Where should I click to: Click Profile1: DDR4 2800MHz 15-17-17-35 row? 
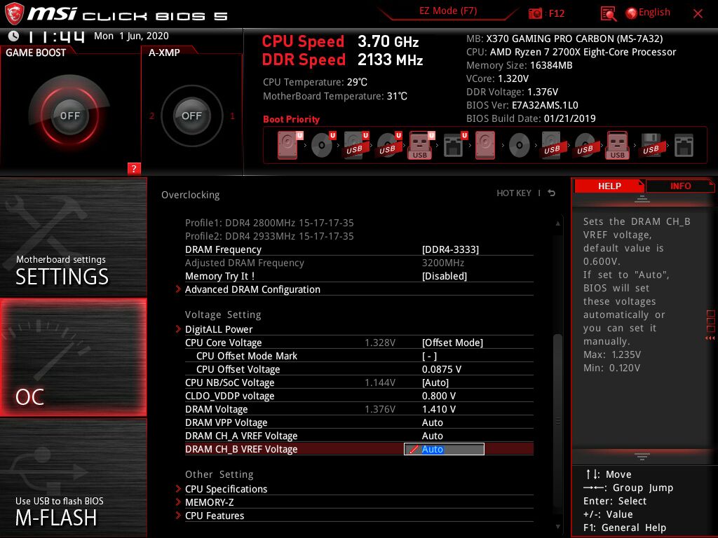(269, 223)
